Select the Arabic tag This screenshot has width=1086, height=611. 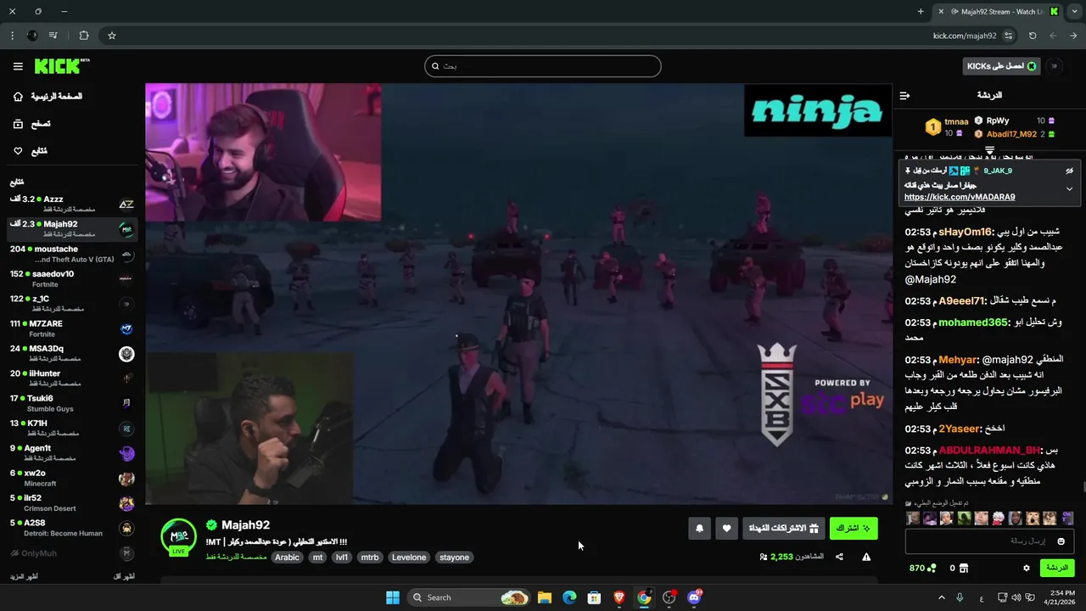pos(287,558)
